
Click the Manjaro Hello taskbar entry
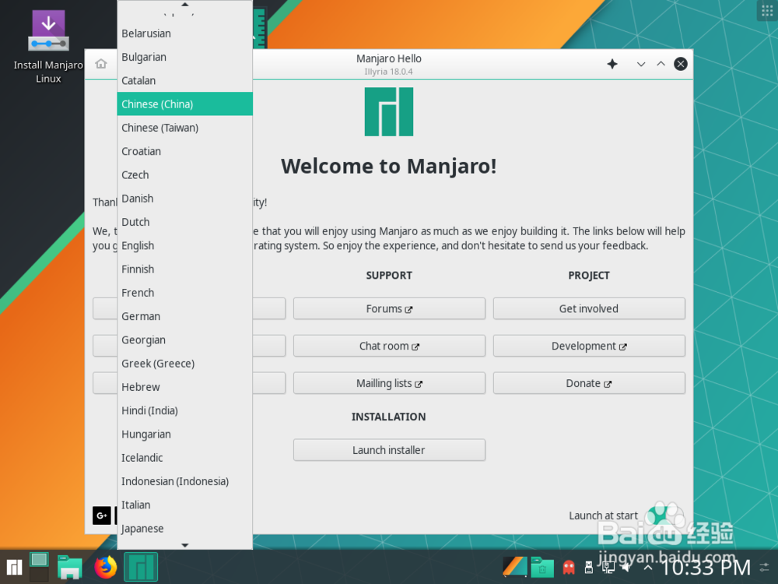[141, 567]
